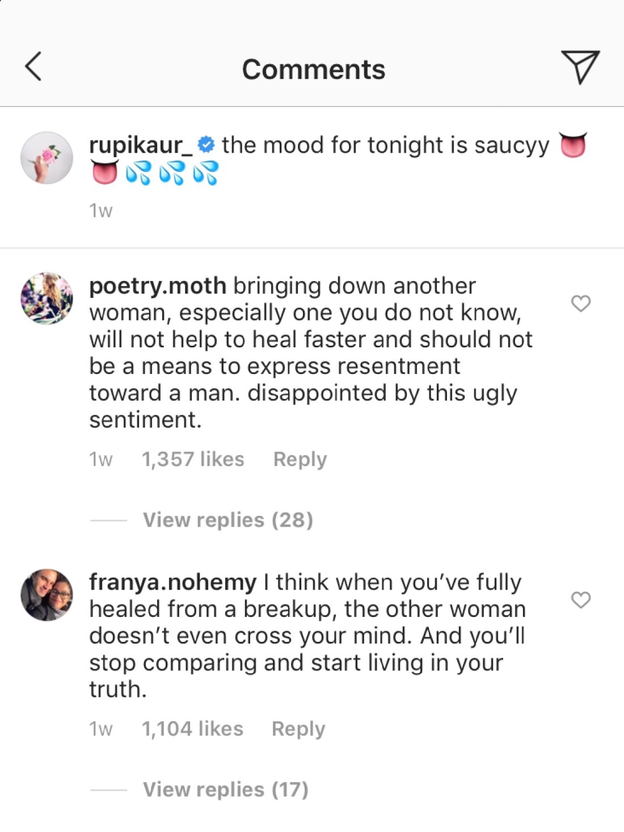Reply to franya.nohemy's comment
Viewport: 624px width, 832px height.
pyautogui.click(x=298, y=729)
